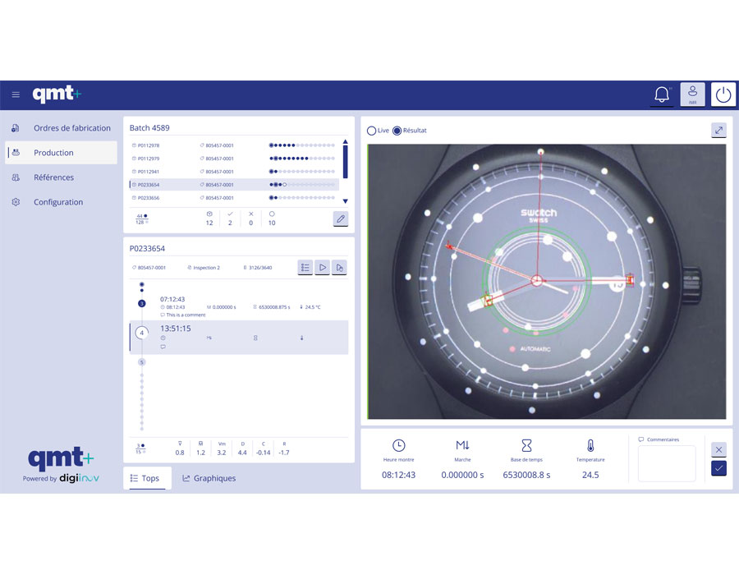Image resolution: width=739 pixels, height=575 pixels.
Task: Open the notifications bell
Action: tap(662, 94)
